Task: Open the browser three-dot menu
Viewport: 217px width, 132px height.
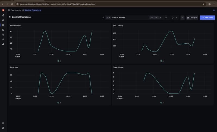Action: (214, 4)
